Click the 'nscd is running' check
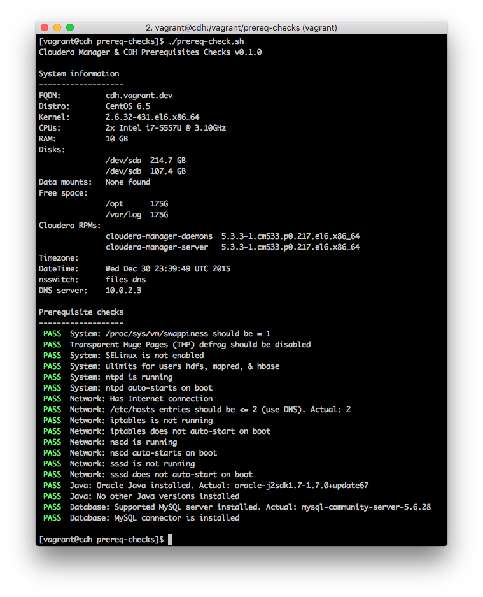483x597 pixels. coord(110,442)
